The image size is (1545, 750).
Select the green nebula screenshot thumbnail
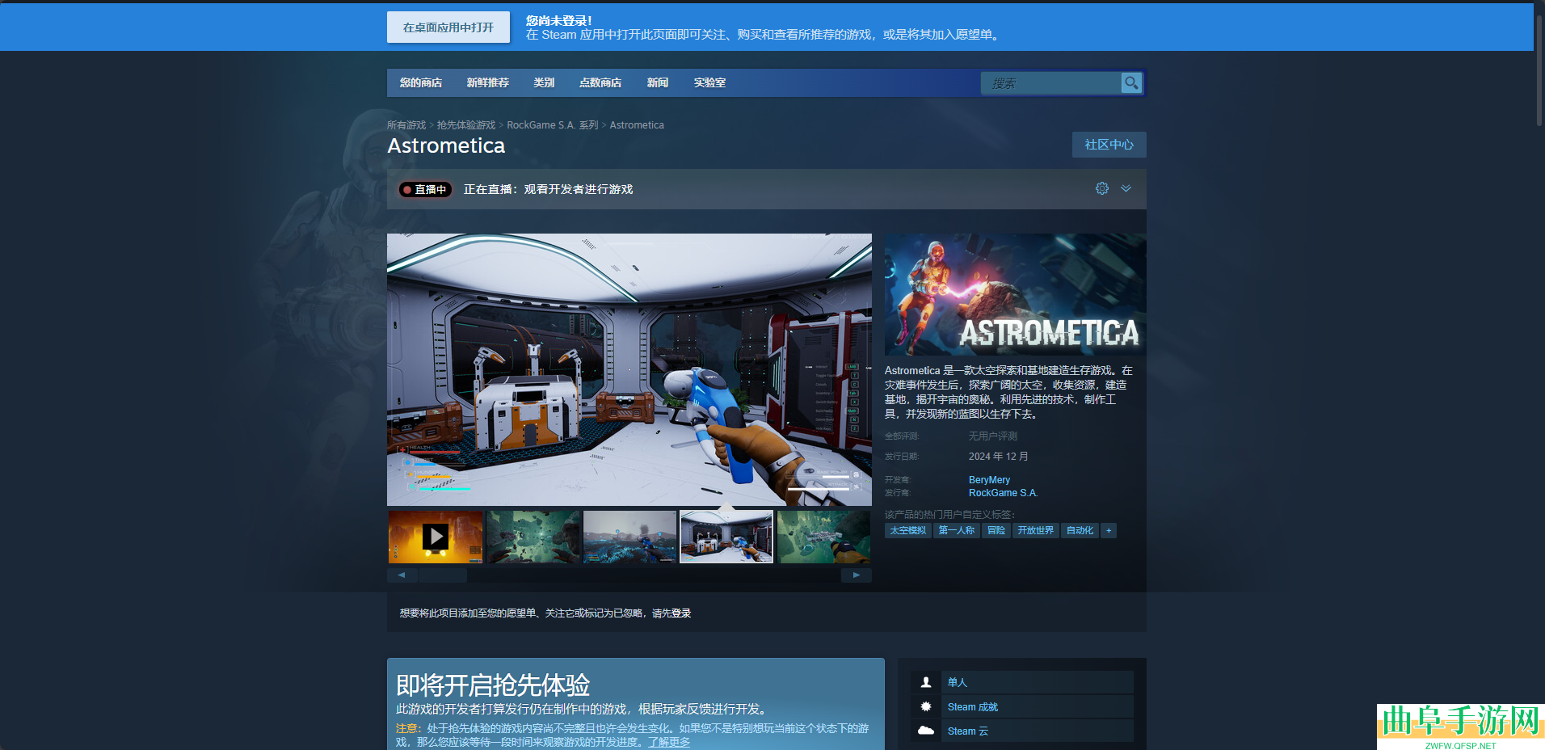click(x=823, y=537)
